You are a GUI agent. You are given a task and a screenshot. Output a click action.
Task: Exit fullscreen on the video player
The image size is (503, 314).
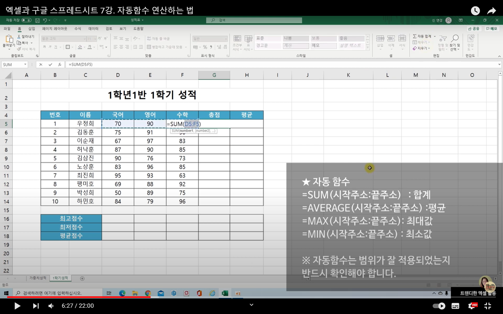[x=488, y=306]
